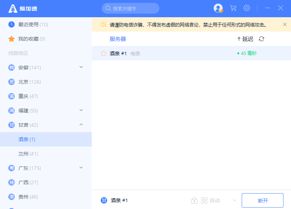Click 酒泉 #1 in bottom bar
The width and height of the screenshot is (291, 209).
point(119,200)
